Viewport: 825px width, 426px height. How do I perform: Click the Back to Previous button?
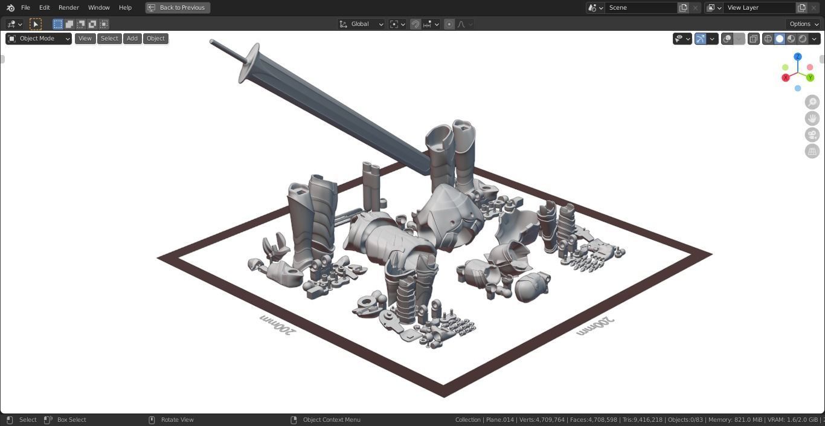(178, 8)
